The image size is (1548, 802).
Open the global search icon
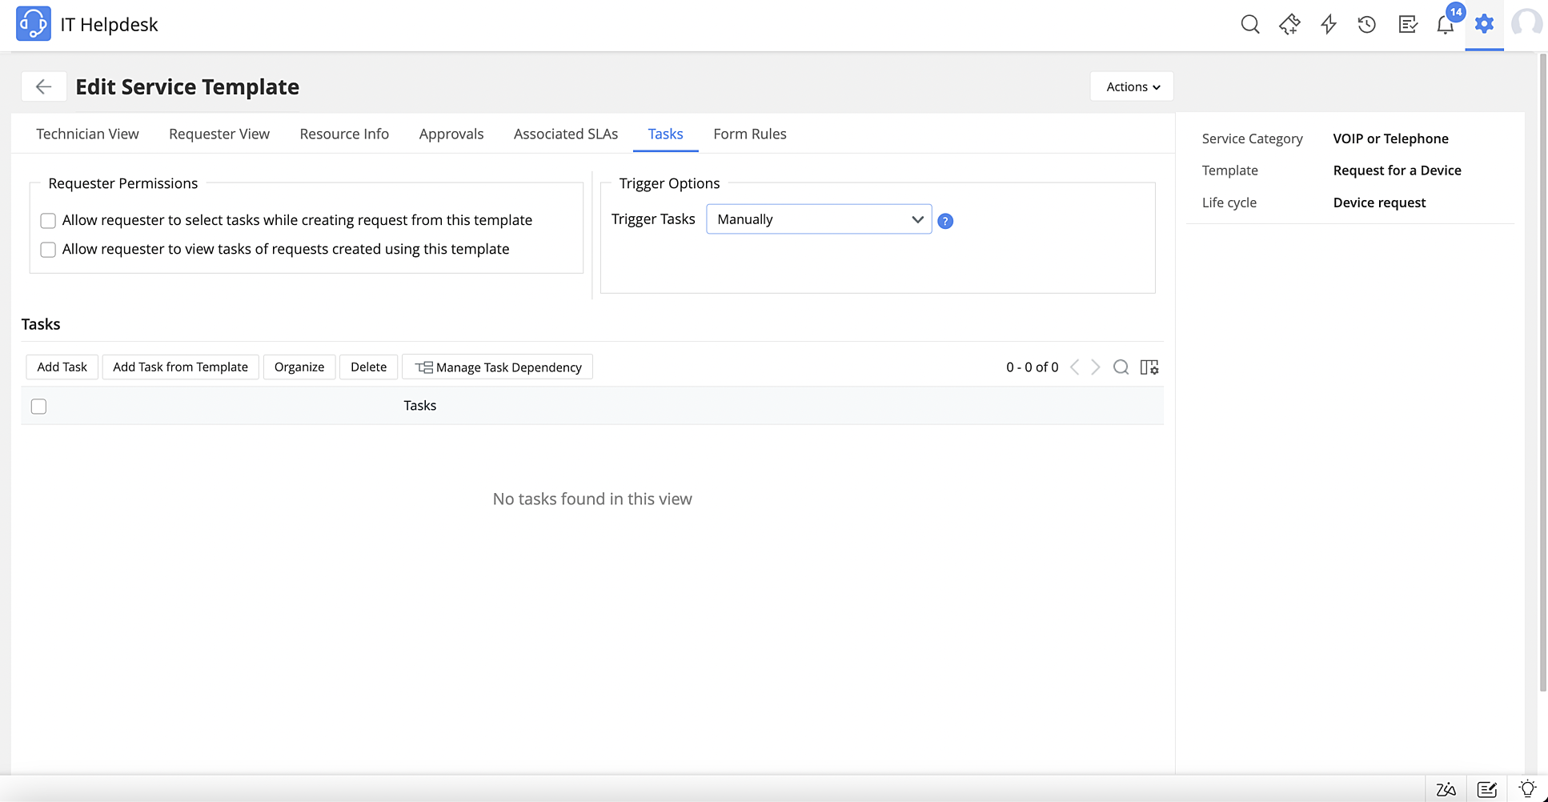[1249, 24]
